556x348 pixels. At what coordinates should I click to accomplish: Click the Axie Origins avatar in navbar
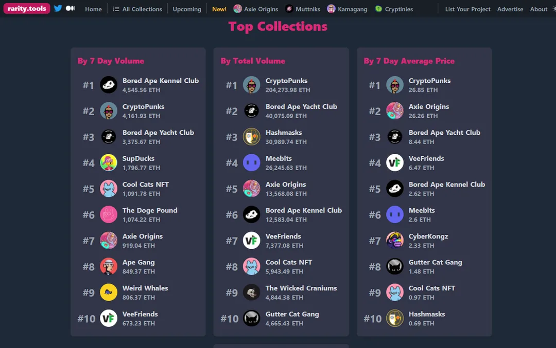coord(237,9)
